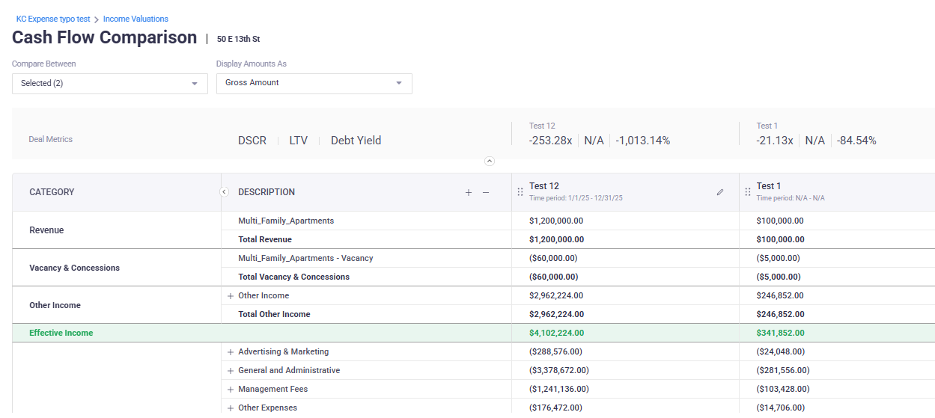Collapse the Deal Metrics panel chevron
The height and width of the screenshot is (418, 935).
(x=490, y=161)
